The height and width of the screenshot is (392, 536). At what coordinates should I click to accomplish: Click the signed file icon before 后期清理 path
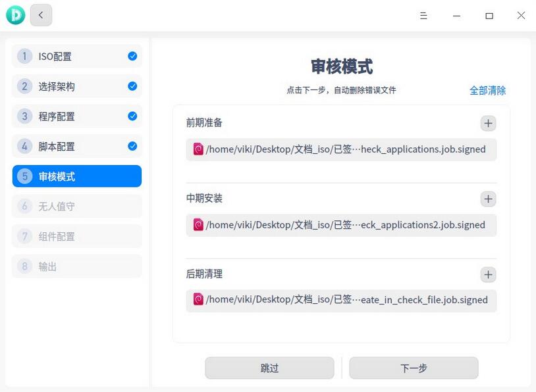(x=198, y=300)
